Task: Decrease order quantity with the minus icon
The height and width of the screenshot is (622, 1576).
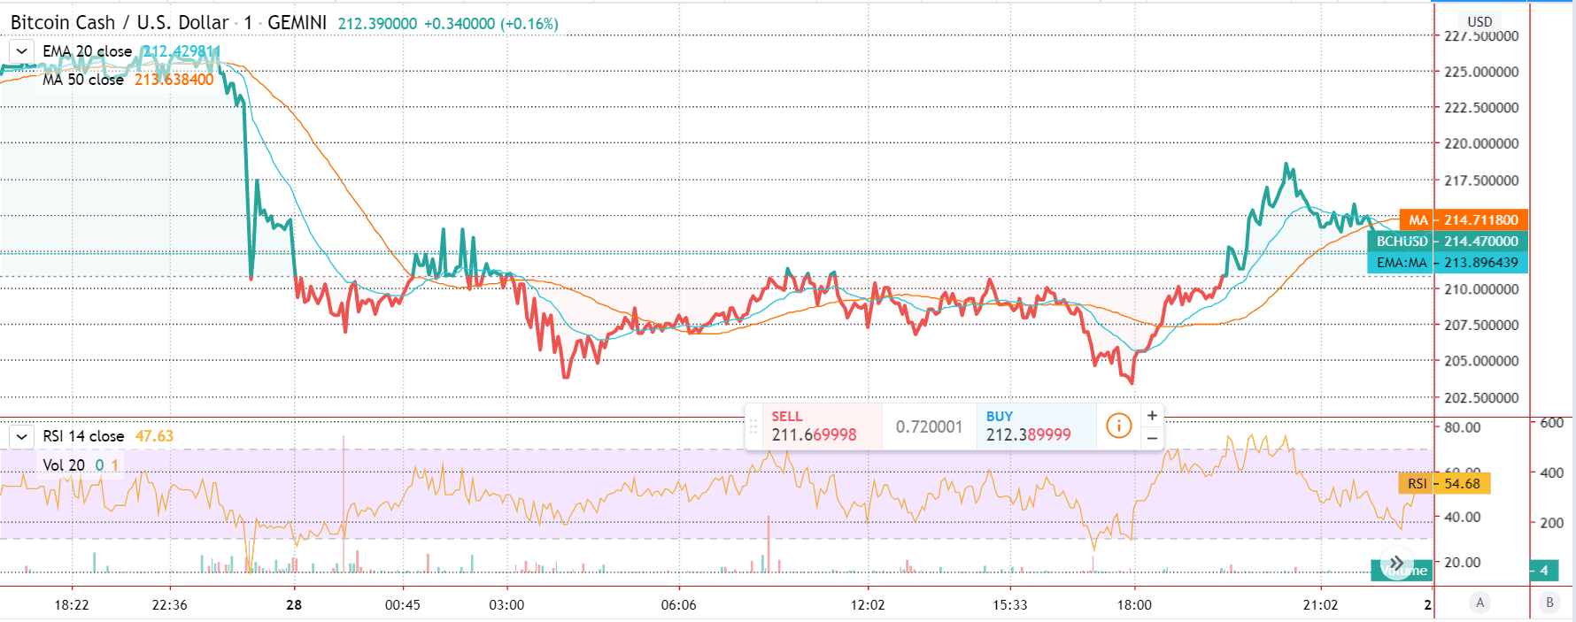Action: [1152, 438]
